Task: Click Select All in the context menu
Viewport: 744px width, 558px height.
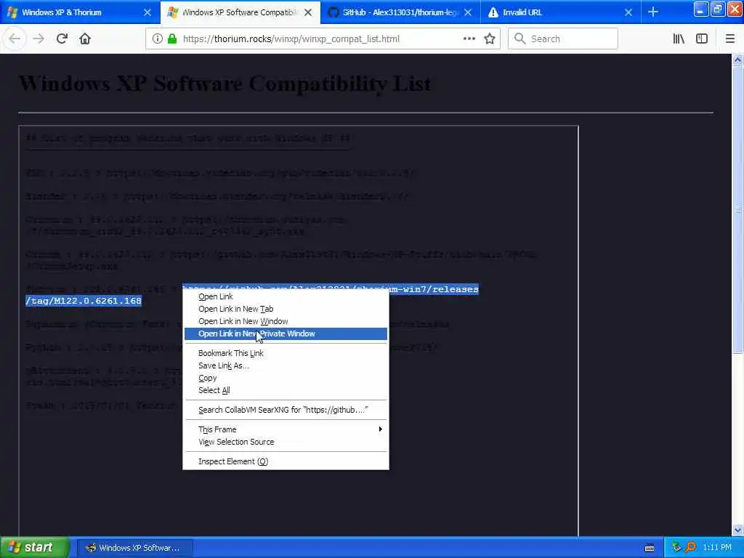Action: point(286,390)
